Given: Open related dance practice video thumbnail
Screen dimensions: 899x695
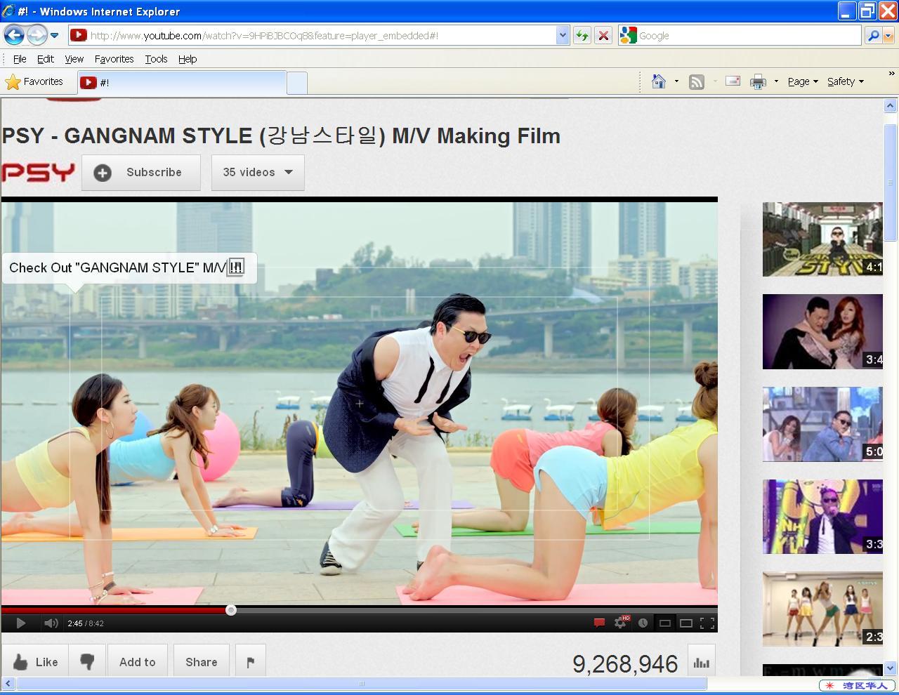Looking at the screenshot, I should click(x=822, y=609).
